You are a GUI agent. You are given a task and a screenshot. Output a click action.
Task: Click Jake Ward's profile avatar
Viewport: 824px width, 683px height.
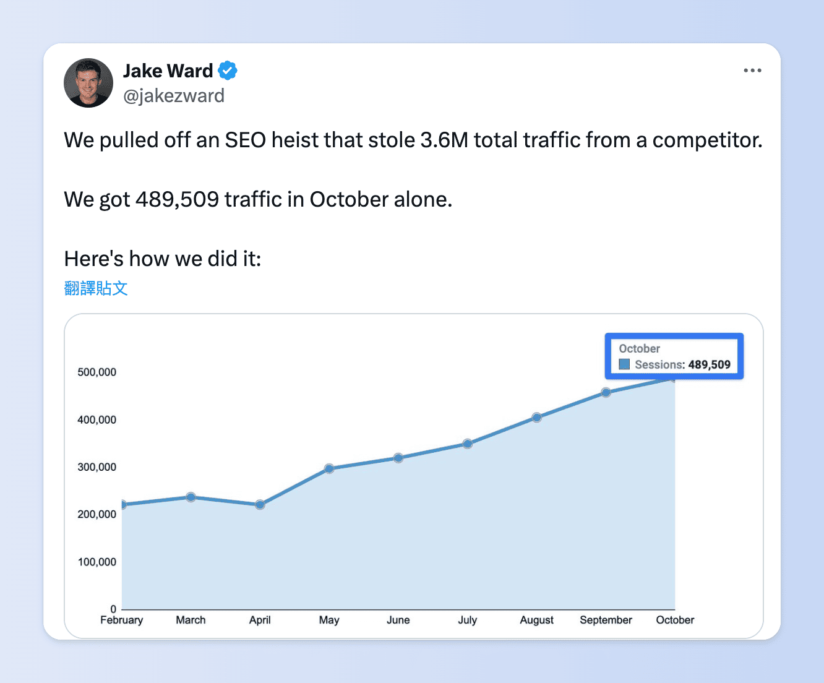[x=88, y=83]
